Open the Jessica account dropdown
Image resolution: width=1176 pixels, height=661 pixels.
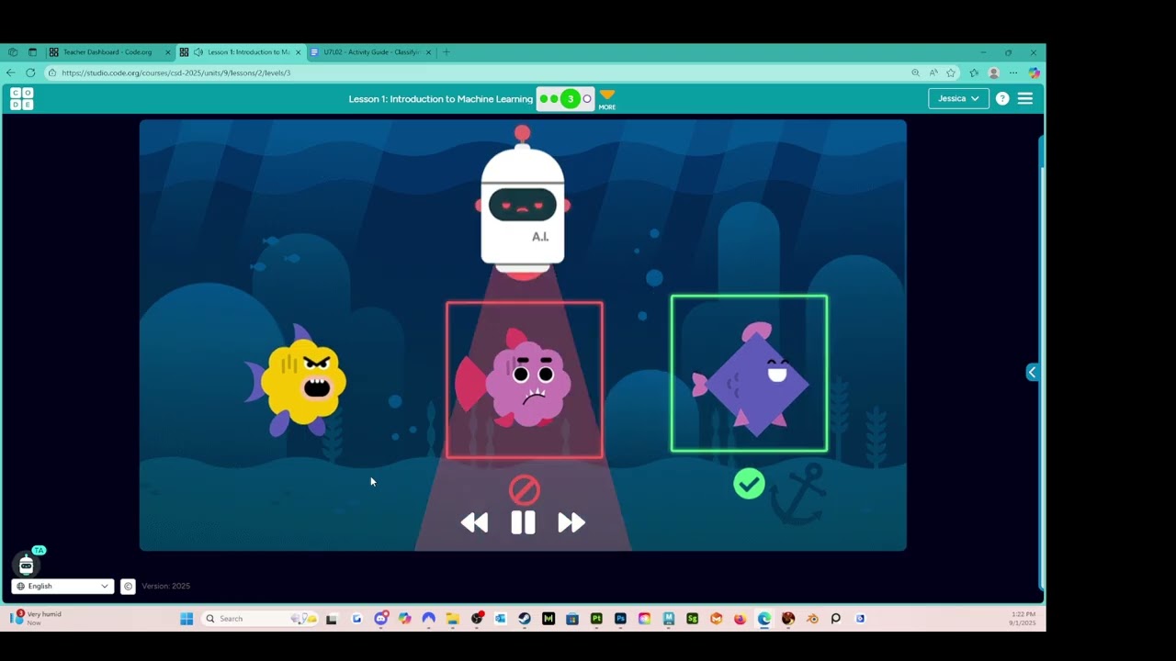pyautogui.click(x=958, y=98)
